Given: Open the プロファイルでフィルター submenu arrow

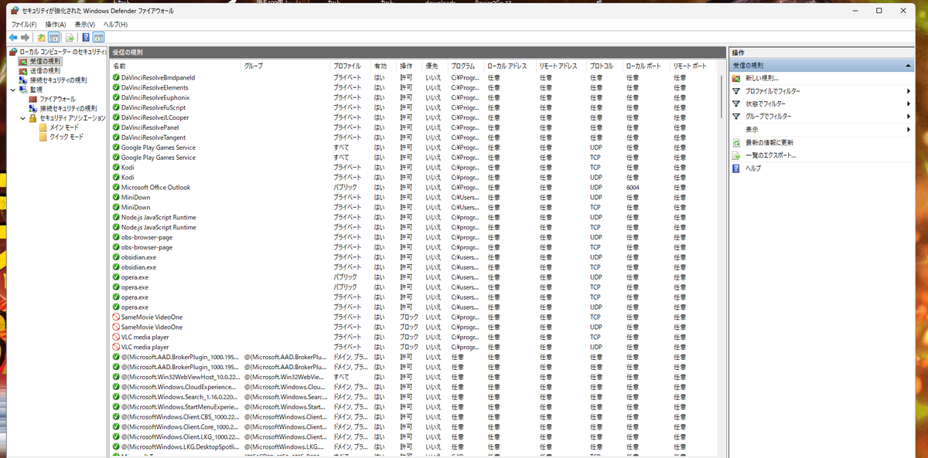Looking at the screenshot, I should pyautogui.click(x=909, y=91).
